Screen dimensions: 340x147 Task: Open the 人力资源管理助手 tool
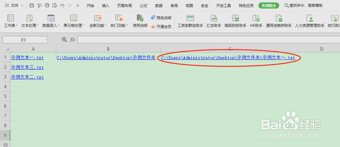pos(310,21)
